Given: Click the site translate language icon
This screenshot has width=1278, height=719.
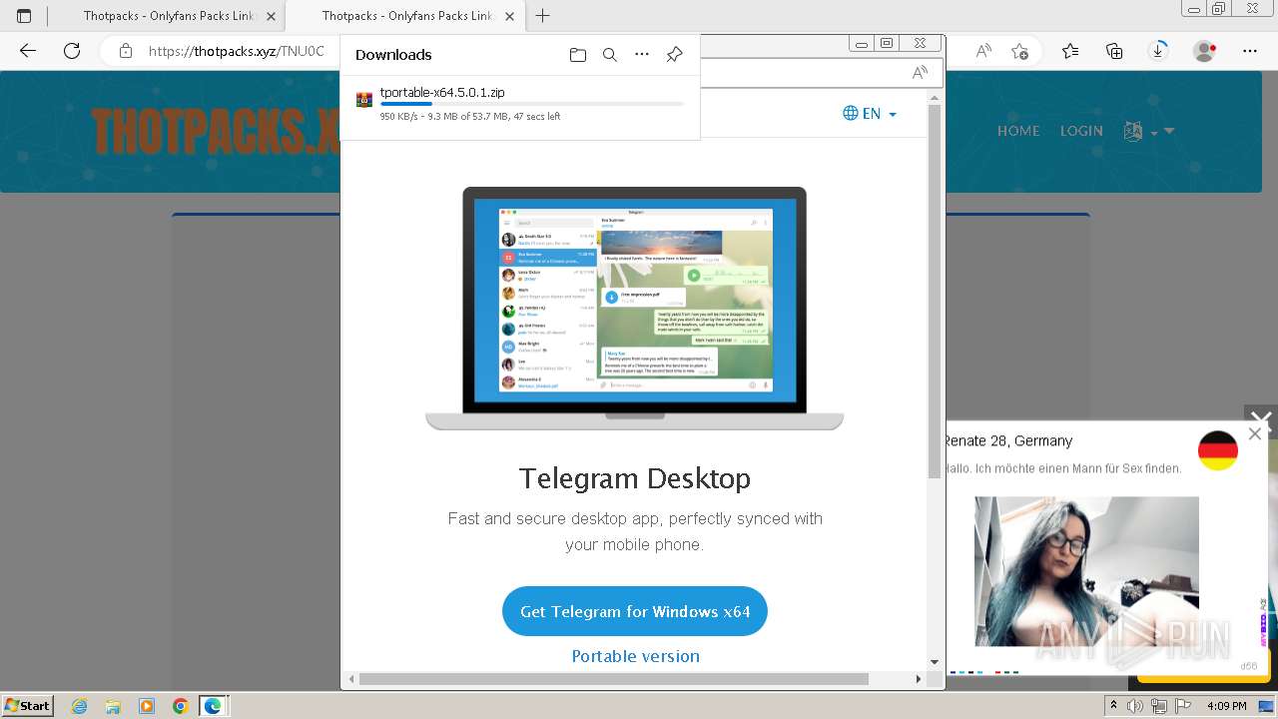Looking at the screenshot, I should coord(1133,131).
